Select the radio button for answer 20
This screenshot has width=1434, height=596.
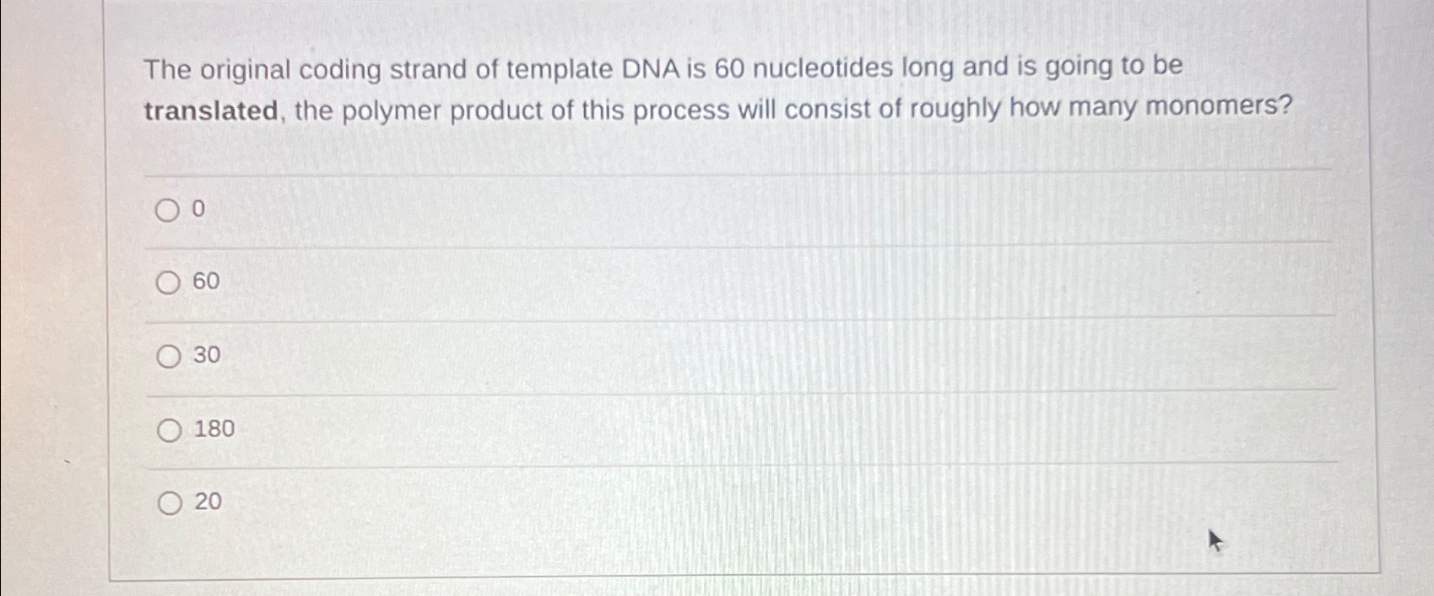pyautogui.click(x=170, y=502)
